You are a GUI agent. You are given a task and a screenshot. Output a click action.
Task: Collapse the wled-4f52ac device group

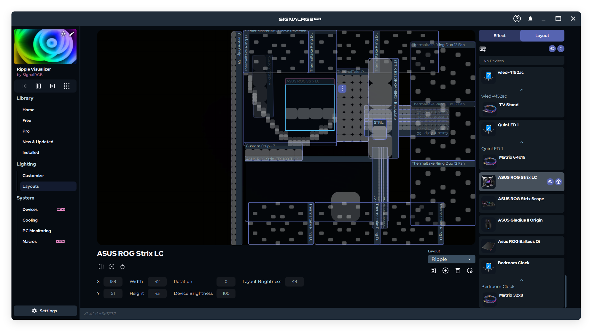pyautogui.click(x=522, y=90)
